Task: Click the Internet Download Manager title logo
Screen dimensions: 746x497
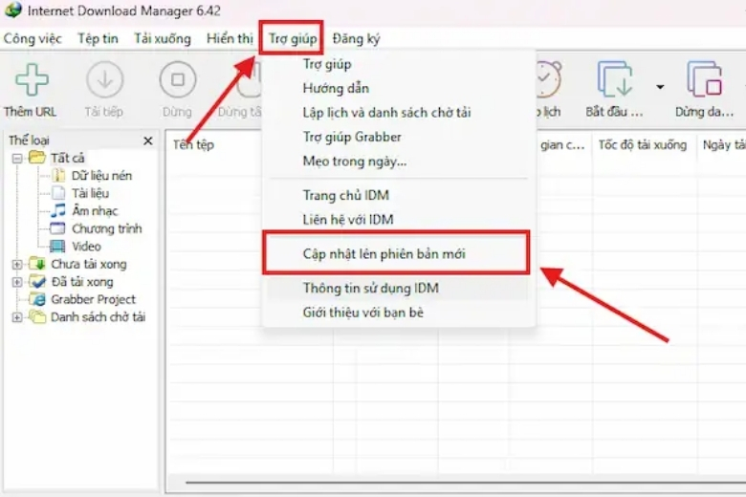Action: click(12, 10)
